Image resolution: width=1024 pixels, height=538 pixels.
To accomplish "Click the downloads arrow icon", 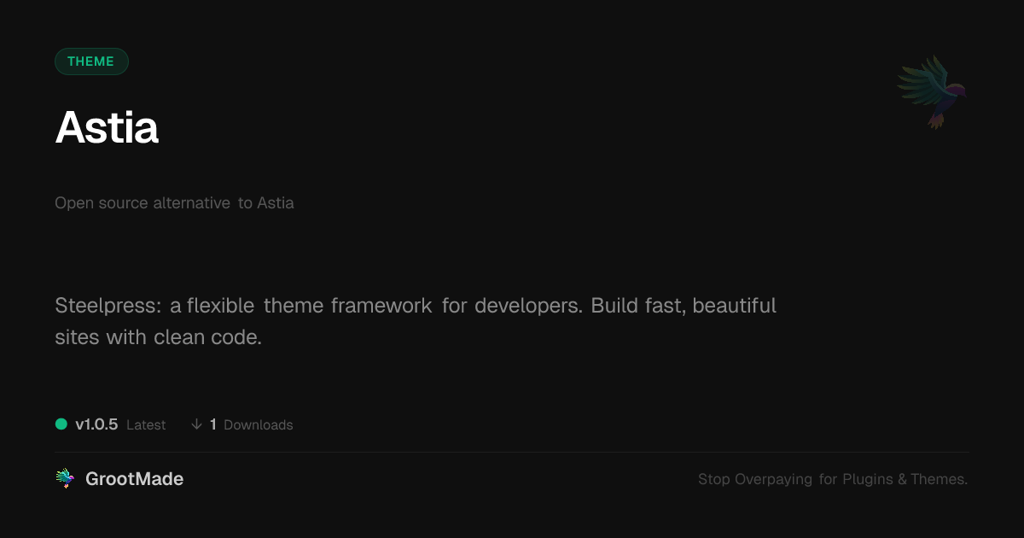I will click(196, 424).
